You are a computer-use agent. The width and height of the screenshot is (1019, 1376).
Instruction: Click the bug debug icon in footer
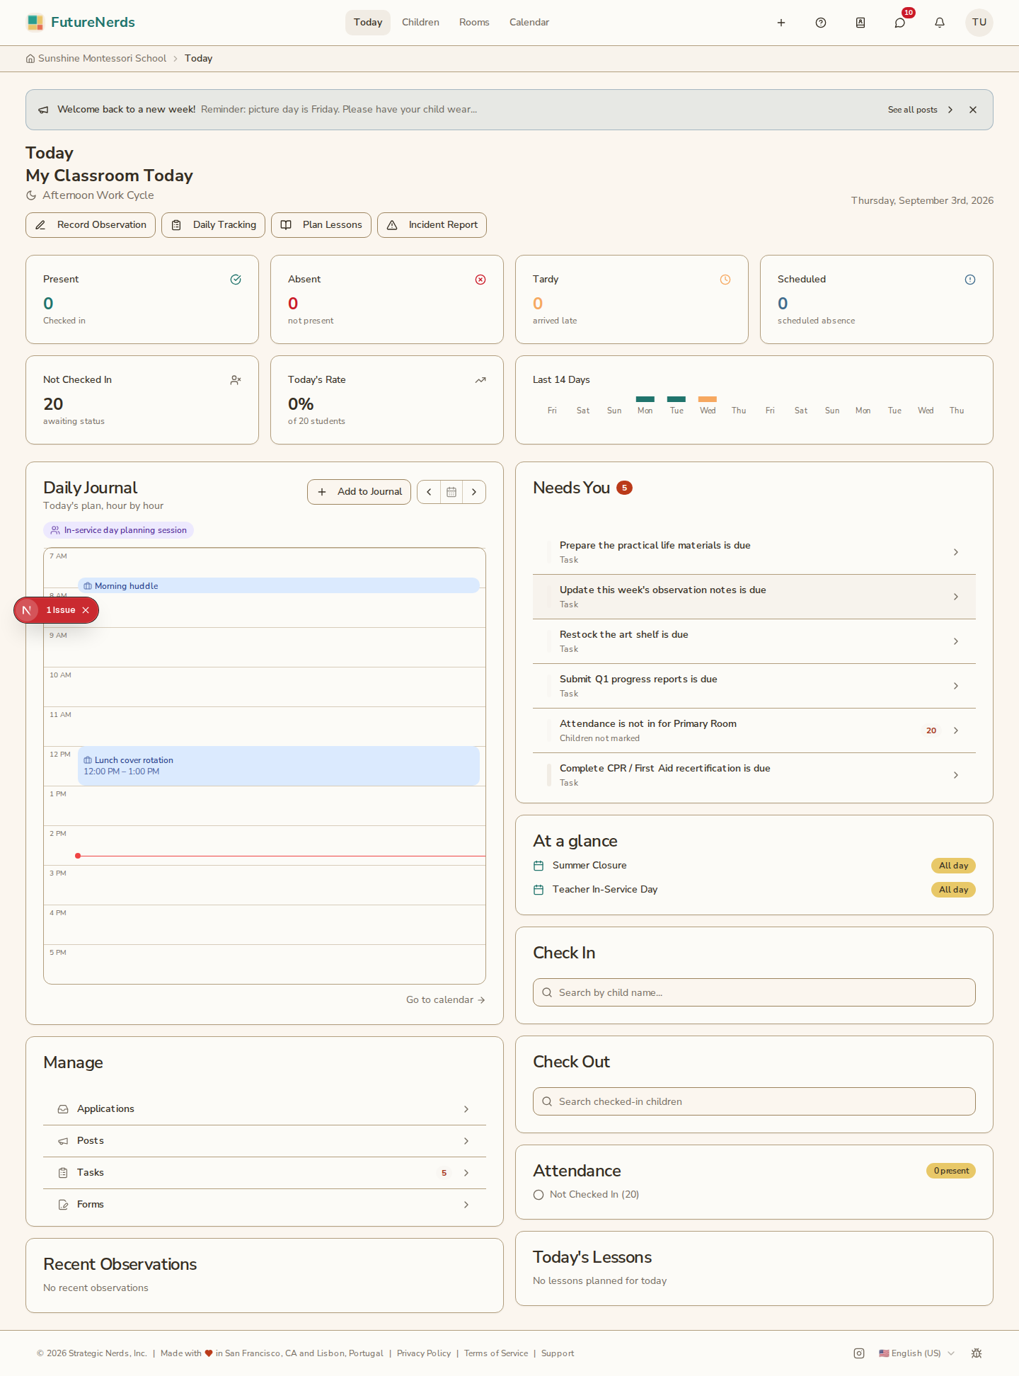(977, 1353)
